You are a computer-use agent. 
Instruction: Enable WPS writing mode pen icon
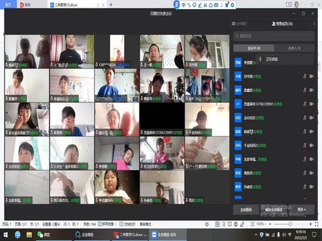click(x=242, y=224)
